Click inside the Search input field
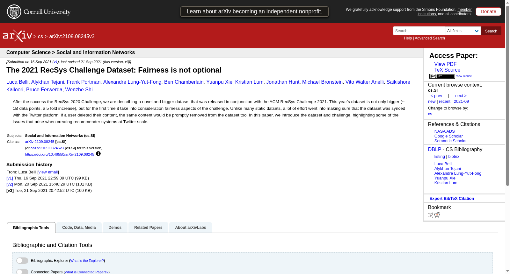This screenshot has height=274, width=510. (x=419, y=31)
